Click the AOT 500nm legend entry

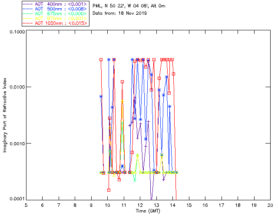coord(55,9)
